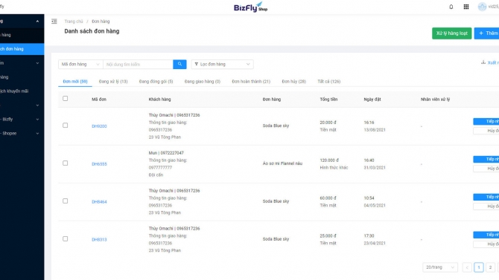Select page 1 in pagination

(478, 267)
